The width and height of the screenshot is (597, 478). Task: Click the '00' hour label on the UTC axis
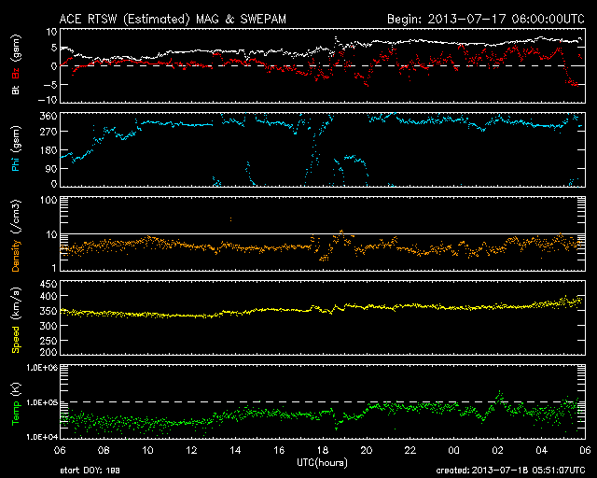pyautogui.click(x=454, y=450)
